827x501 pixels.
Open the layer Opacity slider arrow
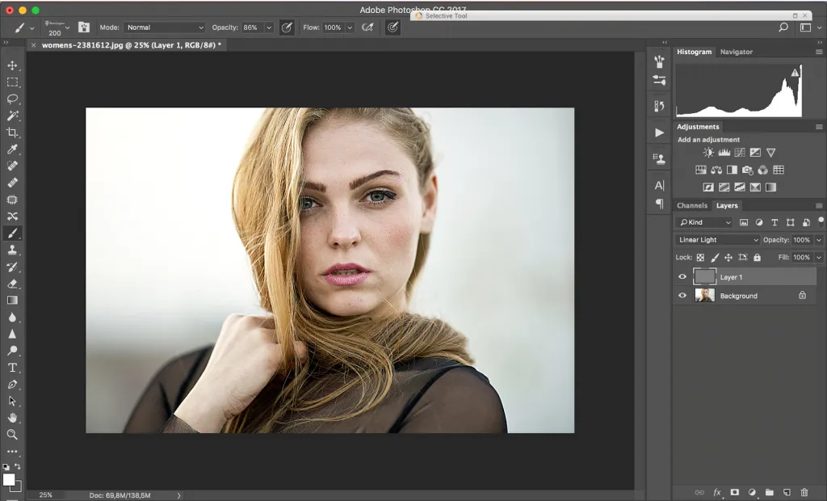point(819,240)
